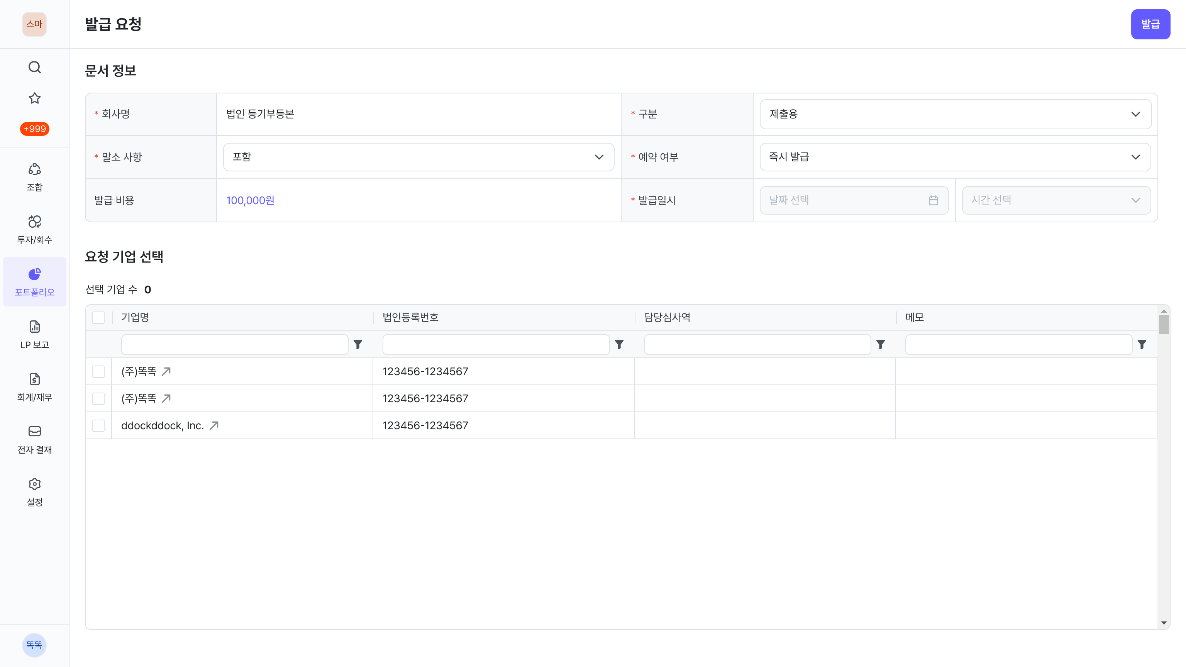This screenshot has width=1186, height=667.
Task: Open external link arrow beside ddockddock, Inc.
Action: coord(213,425)
